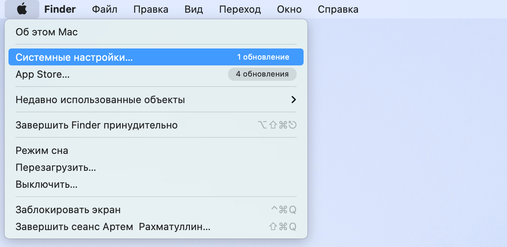Select Об этом Mac
Image resolution: width=507 pixels, height=247 pixels.
[46, 32]
